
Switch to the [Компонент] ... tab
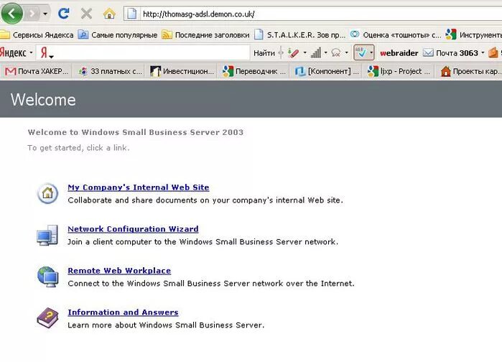coord(327,71)
